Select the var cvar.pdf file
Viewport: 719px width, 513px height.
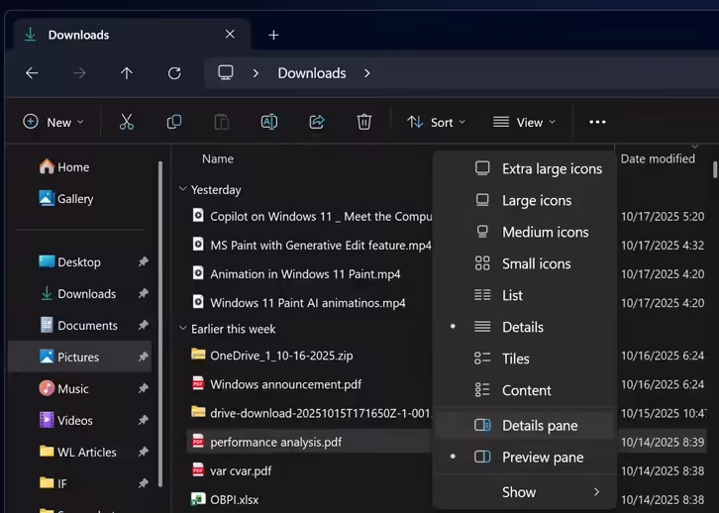[241, 471]
